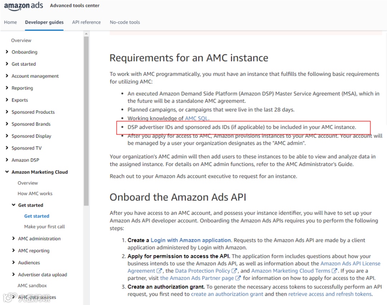Collapse Amazon Marketing Cloud chevron
This screenshot has height=305, width=387.
pos(7,172)
